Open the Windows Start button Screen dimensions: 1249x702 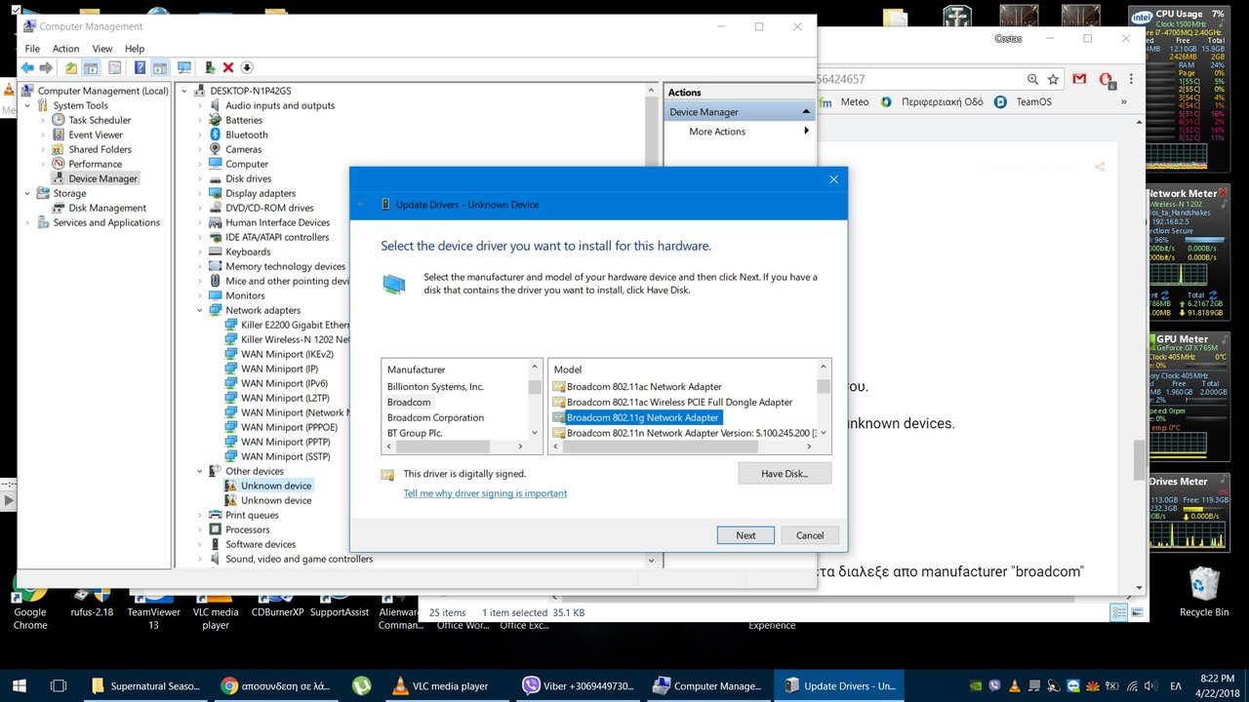[19, 685]
